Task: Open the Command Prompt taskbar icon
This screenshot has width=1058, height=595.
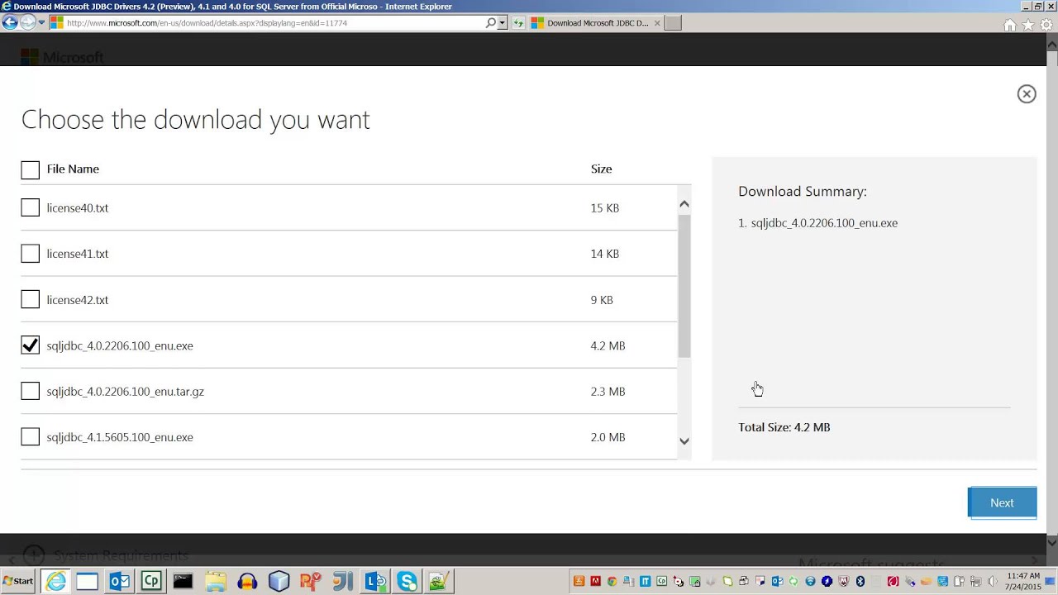Action: (x=183, y=582)
